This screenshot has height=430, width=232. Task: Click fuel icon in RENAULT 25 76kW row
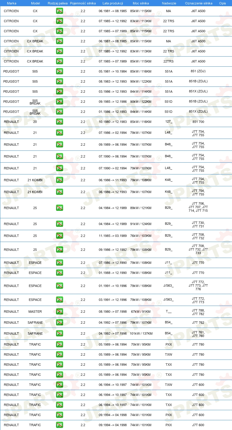point(59,236)
